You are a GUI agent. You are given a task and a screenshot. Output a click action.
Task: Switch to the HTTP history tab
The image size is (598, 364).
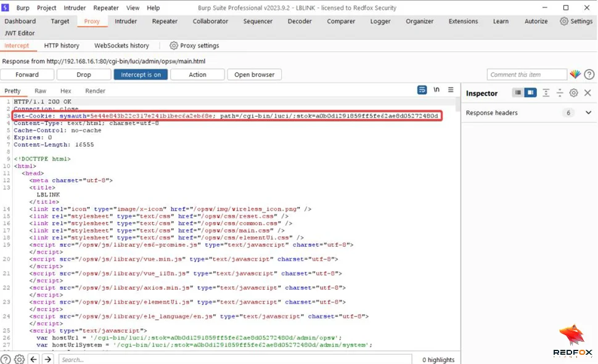click(x=62, y=45)
